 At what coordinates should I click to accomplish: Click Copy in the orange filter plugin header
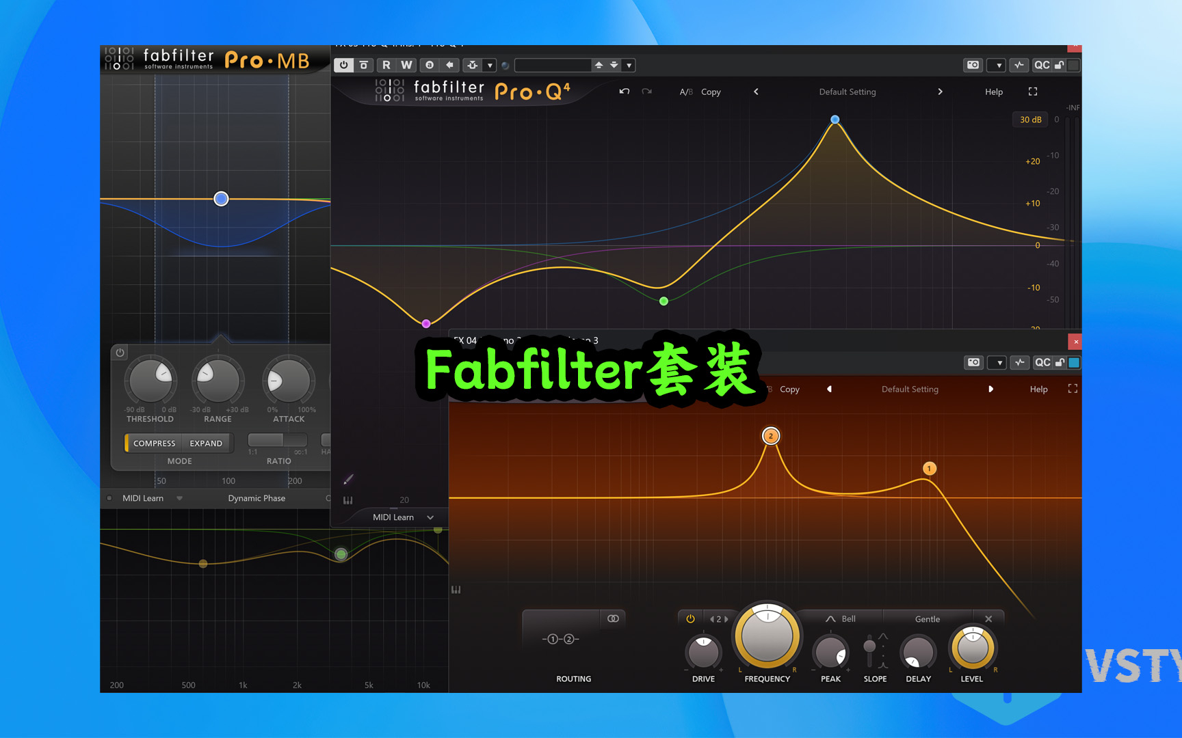[789, 389]
